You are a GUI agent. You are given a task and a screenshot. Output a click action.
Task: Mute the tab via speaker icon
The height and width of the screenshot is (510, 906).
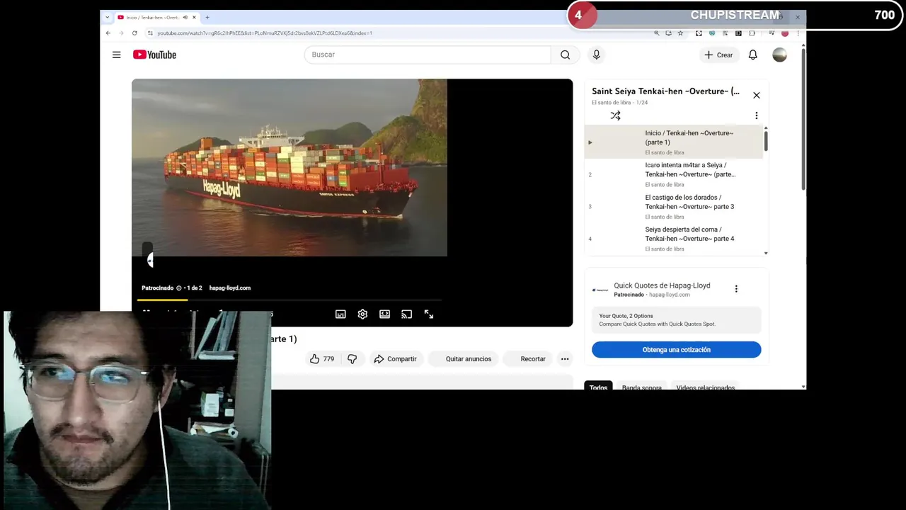tap(185, 17)
